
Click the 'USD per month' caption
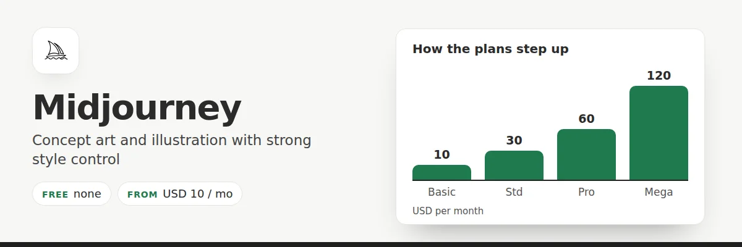(x=448, y=211)
